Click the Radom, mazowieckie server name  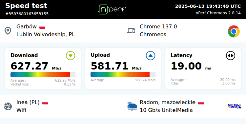tap(168, 102)
